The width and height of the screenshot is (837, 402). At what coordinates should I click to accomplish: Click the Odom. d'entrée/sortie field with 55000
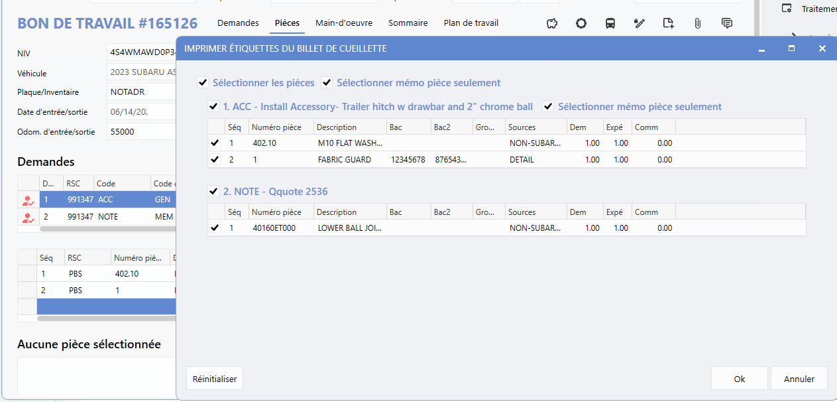[x=140, y=132]
